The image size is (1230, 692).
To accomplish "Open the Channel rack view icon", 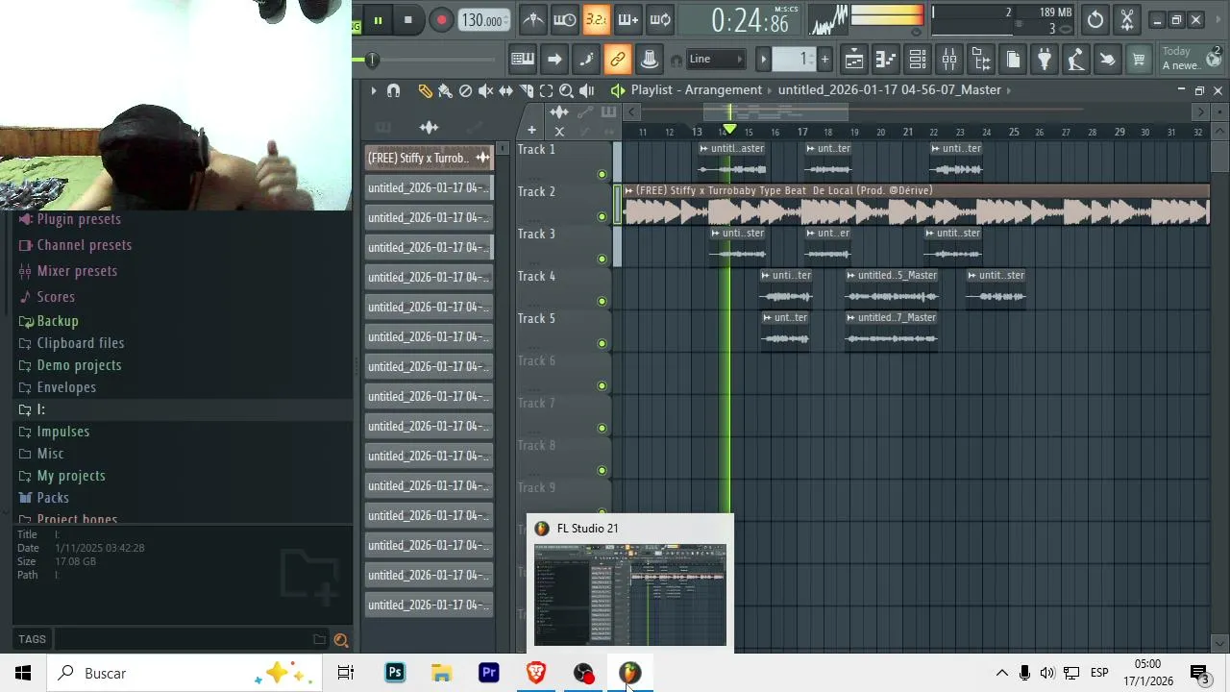I will (x=918, y=60).
